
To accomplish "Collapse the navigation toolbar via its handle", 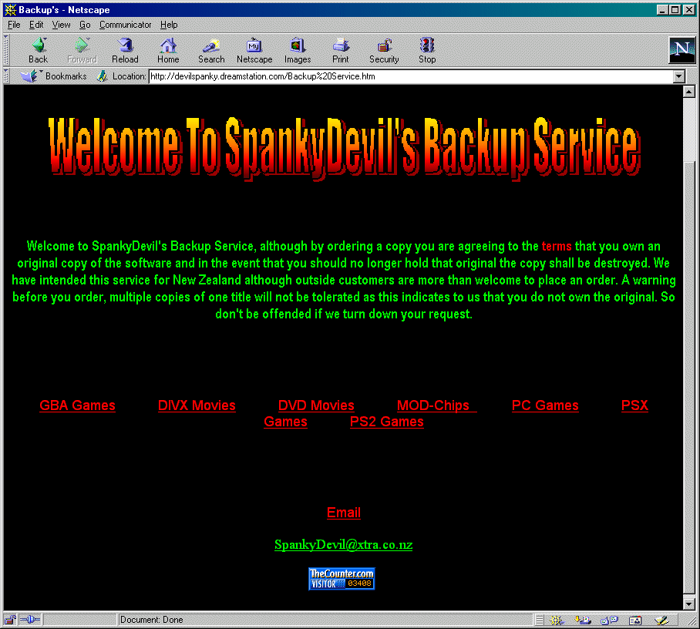I will point(6,50).
